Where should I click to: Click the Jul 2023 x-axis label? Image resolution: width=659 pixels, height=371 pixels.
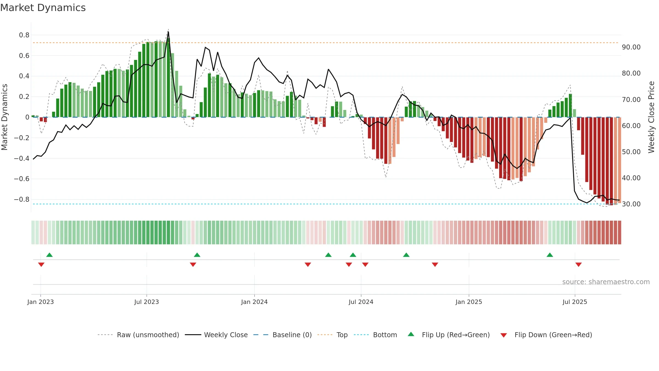(147, 302)
